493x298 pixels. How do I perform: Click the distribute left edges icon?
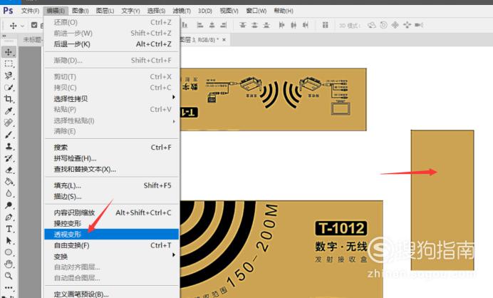coord(281,25)
